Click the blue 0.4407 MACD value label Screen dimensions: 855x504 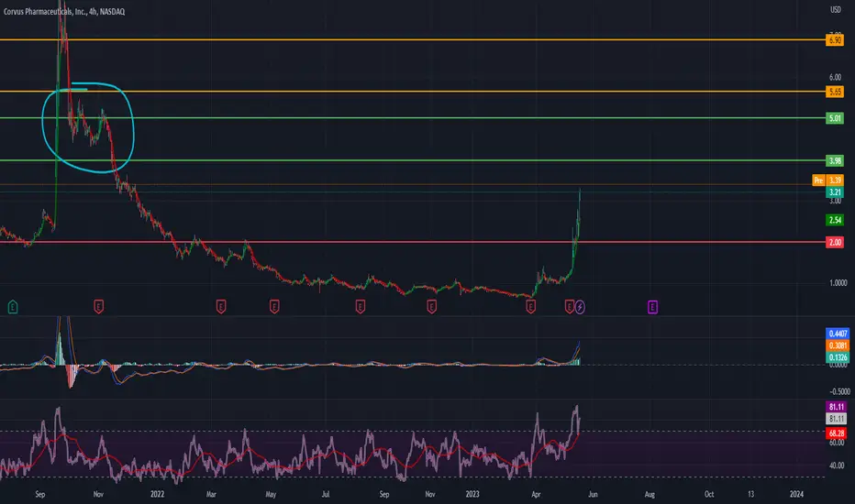click(838, 334)
